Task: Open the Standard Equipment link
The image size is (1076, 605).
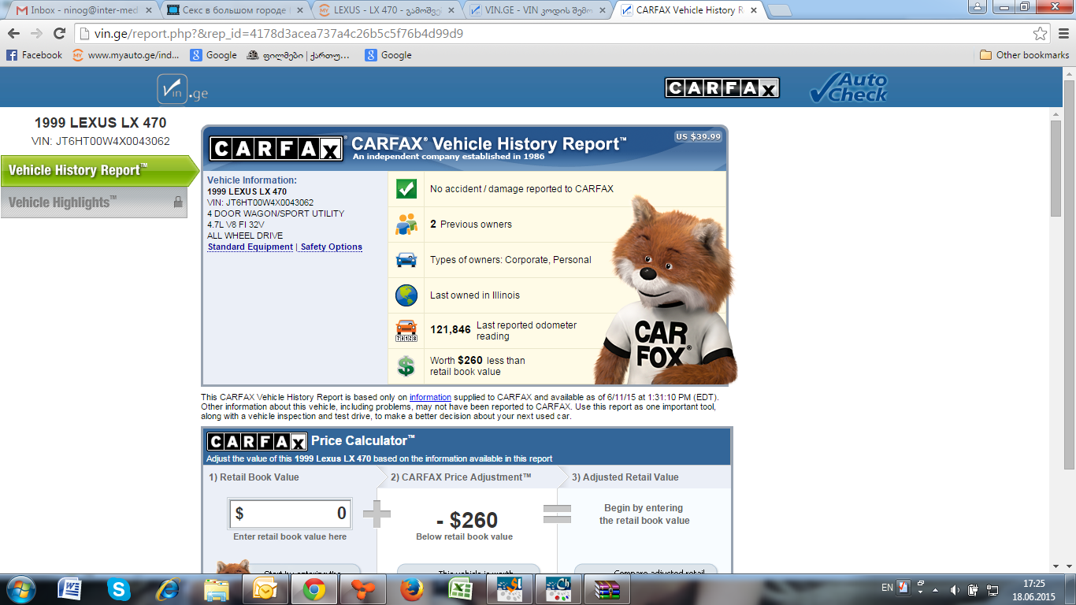Action: coord(250,247)
